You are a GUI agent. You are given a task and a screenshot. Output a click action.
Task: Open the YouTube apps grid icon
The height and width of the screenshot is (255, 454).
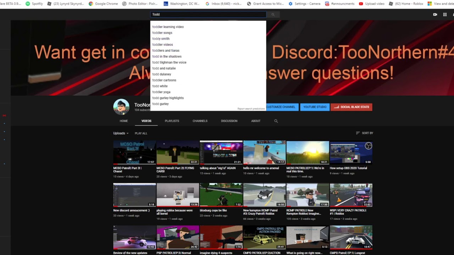click(x=445, y=15)
